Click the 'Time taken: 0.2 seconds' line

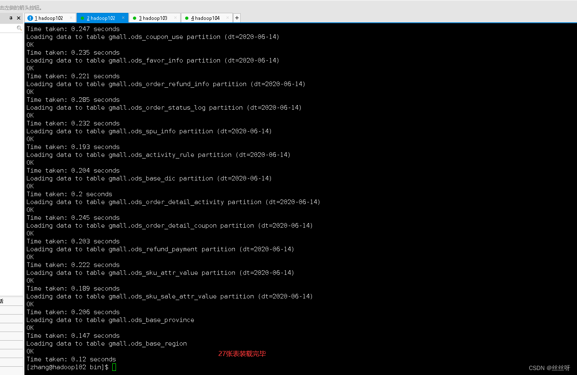click(x=69, y=194)
